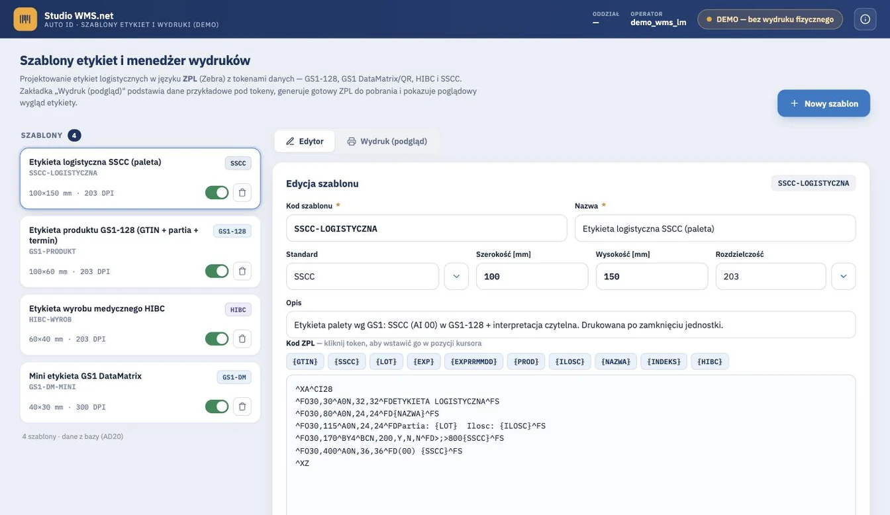The width and height of the screenshot is (890, 515).
Task: Focus the Kod szablonu input field
Action: coord(426,228)
